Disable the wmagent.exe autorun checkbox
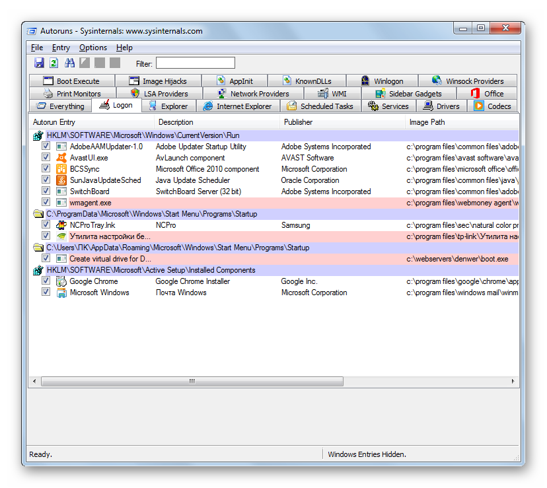The height and width of the screenshot is (488, 547). (x=46, y=203)
